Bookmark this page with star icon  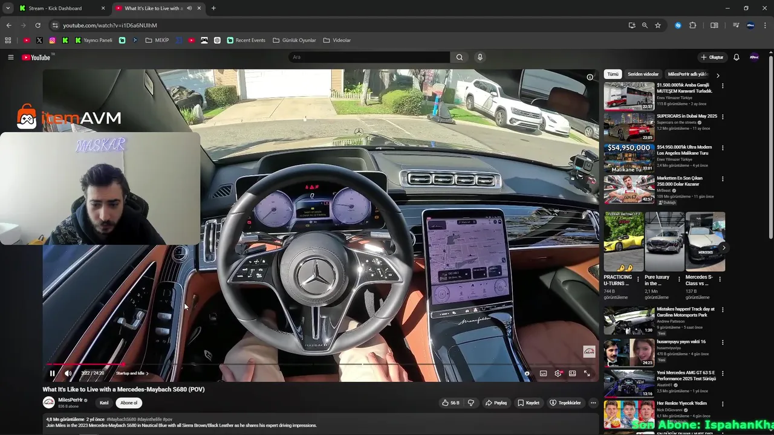pos(658,25)
